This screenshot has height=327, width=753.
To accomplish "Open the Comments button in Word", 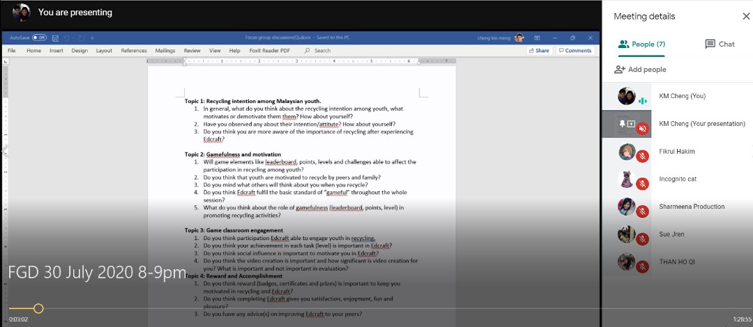I will [575, 51].
